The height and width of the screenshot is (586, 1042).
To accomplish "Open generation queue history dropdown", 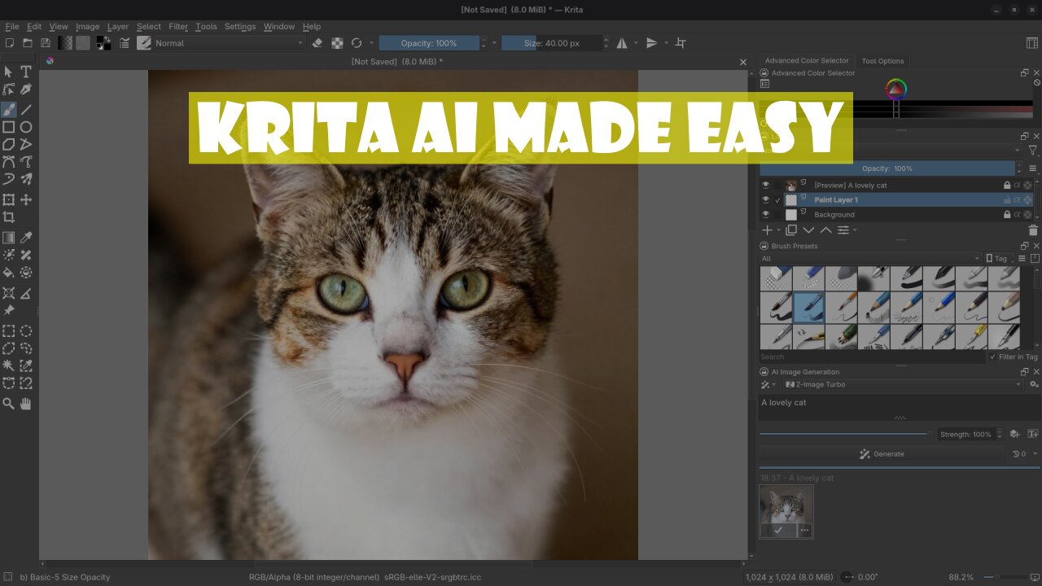I will pos(1025,454).
